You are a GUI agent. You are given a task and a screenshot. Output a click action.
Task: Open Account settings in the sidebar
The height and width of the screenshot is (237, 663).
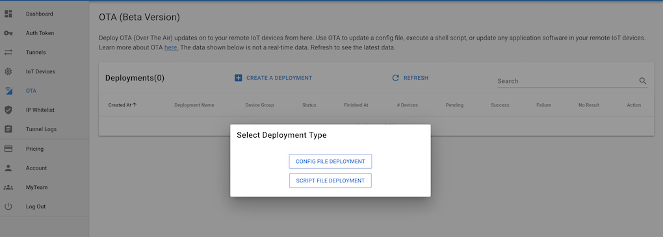click(x=44, y=168)
